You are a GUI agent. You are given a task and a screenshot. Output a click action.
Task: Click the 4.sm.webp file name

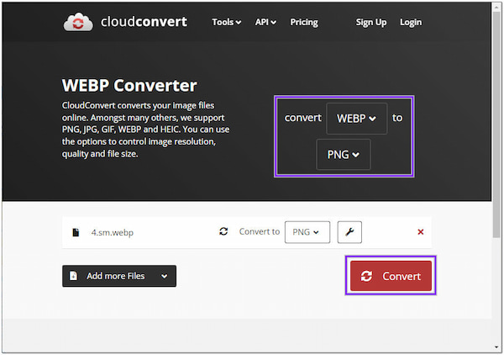coord(113,232)
